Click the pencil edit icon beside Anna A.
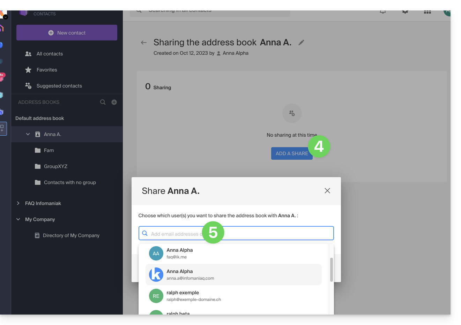 pos(302,43)
